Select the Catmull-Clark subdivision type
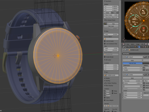 pos(133,63)
